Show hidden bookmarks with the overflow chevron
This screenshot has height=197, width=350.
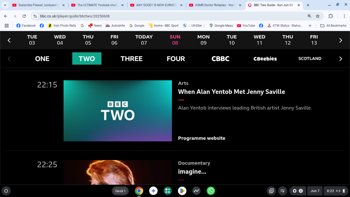[x=310, y=25]
